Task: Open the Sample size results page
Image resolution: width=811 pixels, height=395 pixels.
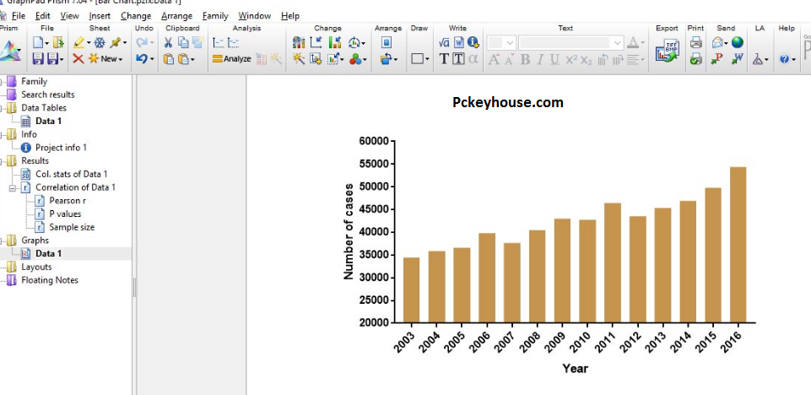Action: click(x=72, y=228)
